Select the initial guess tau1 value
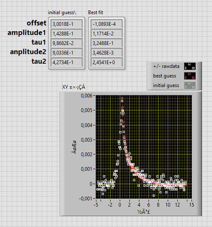This screenshot has height=227, width=212. 66,43
